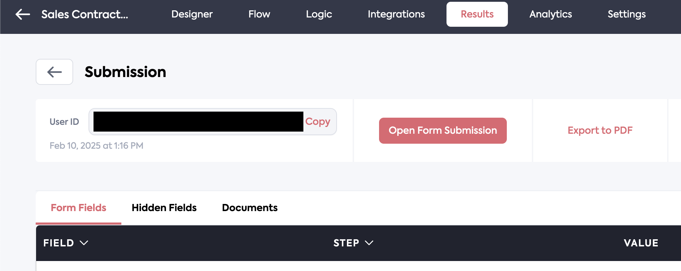Open the Settings tab
Image resolution: width=681 pixels, height=271 pixels.
pyautogui.click(x=626, y=14)
